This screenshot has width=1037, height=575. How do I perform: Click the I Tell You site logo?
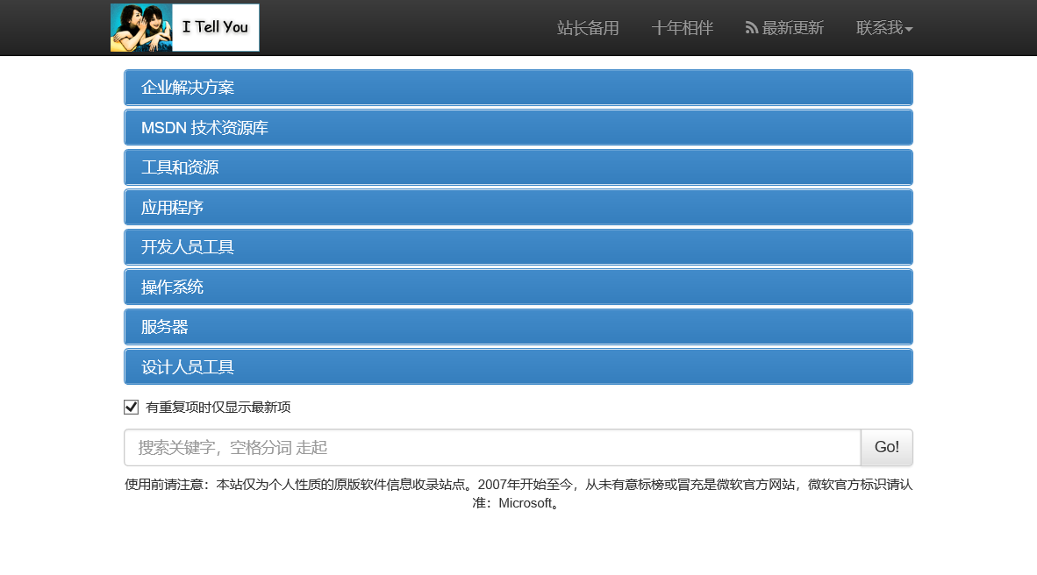tap(184, 27)
